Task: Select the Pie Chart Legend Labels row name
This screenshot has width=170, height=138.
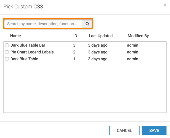Action: [32, 52]
